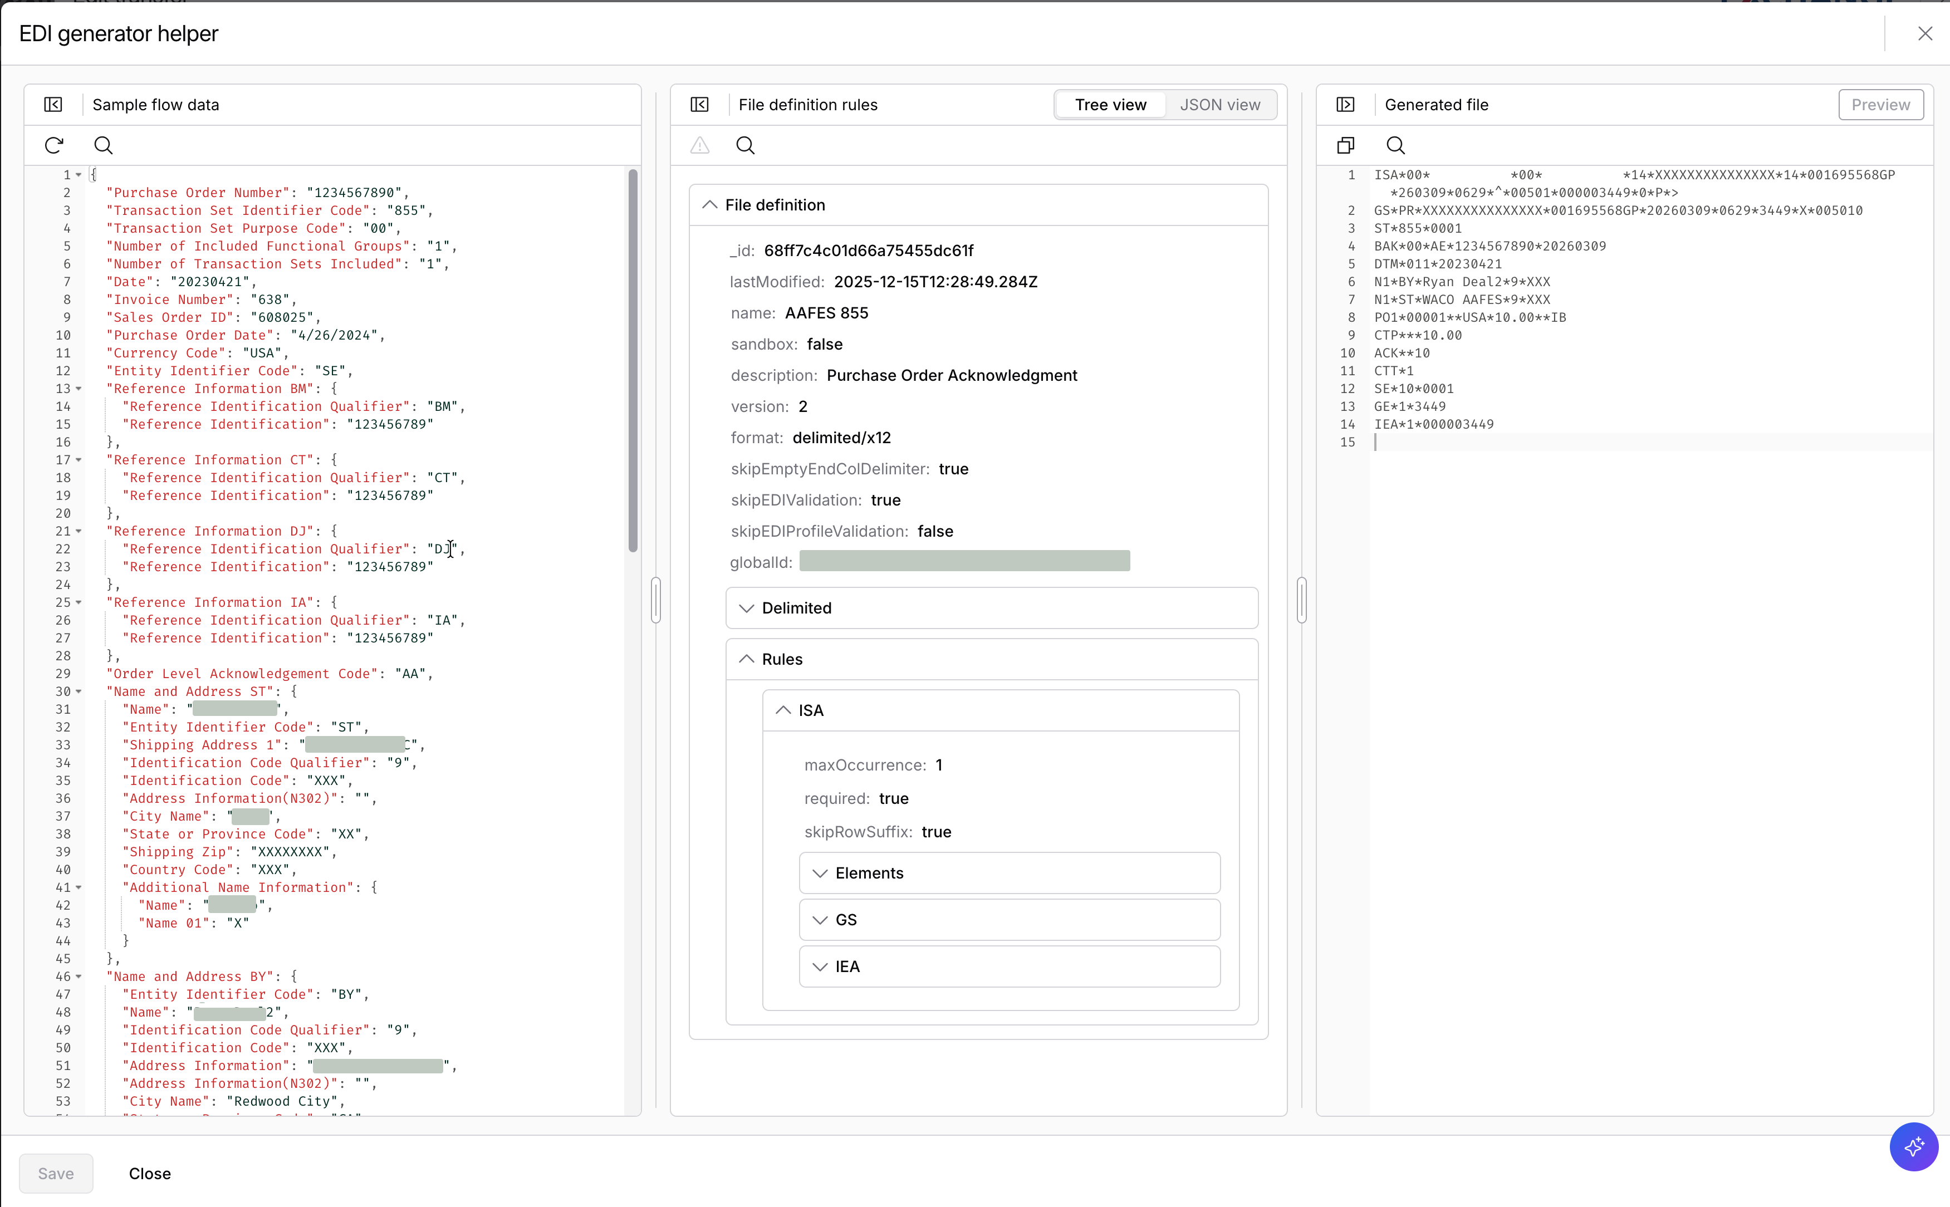Click the Currency Code USA line

coord(197,353)
